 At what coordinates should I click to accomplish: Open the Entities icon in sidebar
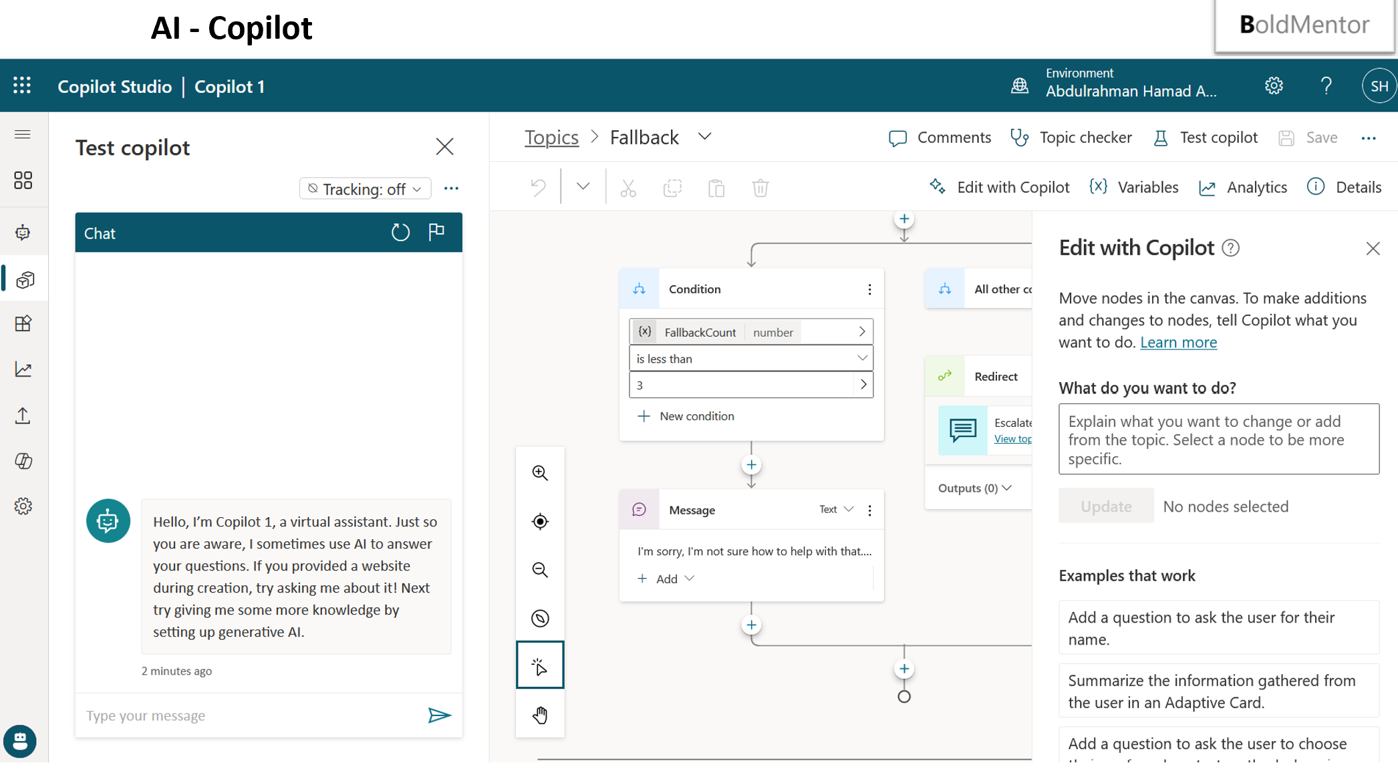point(23,324)
